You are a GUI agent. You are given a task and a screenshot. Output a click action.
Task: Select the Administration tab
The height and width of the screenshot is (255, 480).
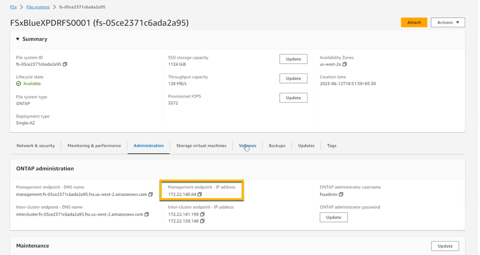[148, 146]
